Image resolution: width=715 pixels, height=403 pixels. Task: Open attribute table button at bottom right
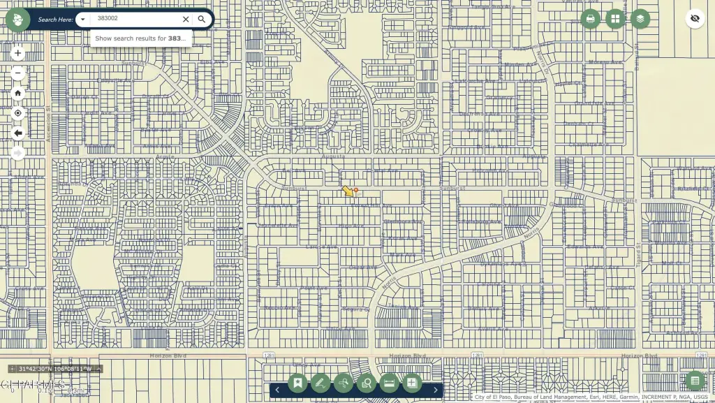pyautogui.click(x=694, y=380)
